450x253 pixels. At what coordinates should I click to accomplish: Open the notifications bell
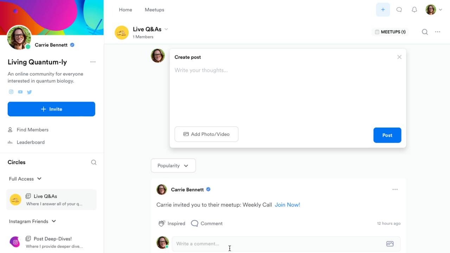414,10
